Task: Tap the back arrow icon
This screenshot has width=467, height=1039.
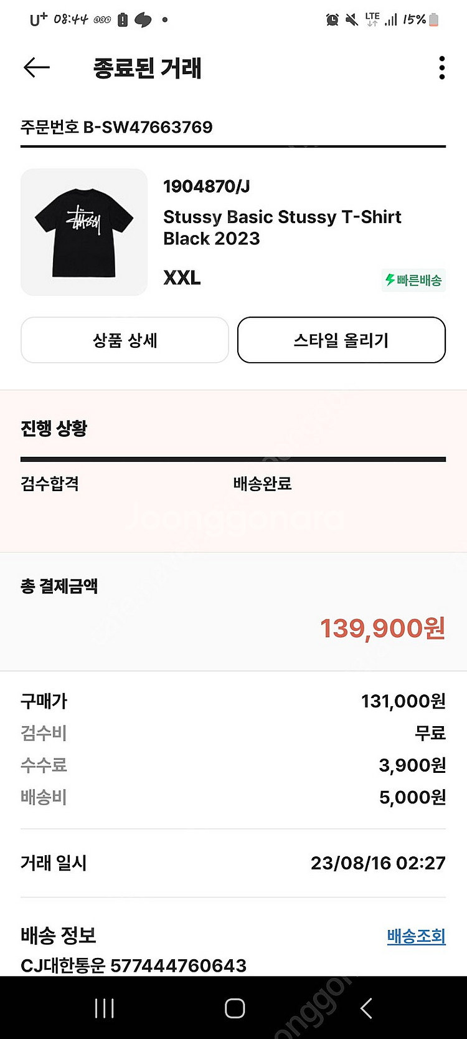Action: click(x=36, y=67)
